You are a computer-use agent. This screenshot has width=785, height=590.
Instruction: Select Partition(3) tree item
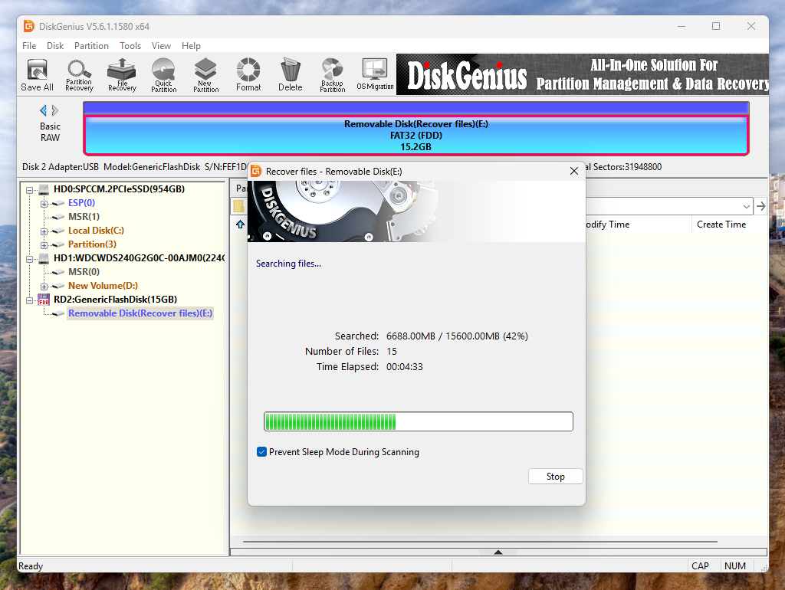pos(92,244)
